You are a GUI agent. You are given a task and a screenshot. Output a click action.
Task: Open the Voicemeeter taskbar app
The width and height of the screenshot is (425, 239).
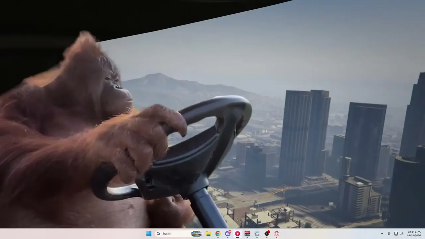247,234
